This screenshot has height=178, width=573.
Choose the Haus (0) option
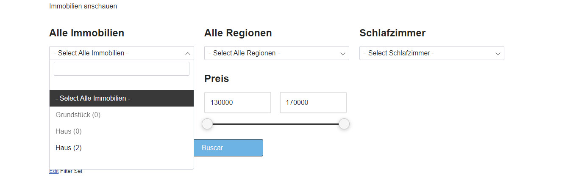pos(69,131)
